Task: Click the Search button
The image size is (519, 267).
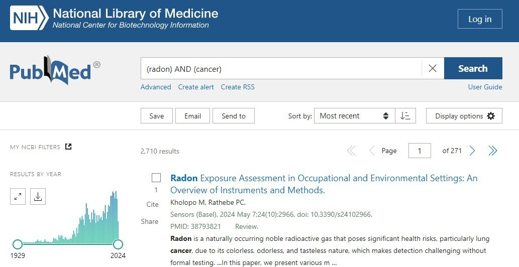Action: (x=473, y=68)
